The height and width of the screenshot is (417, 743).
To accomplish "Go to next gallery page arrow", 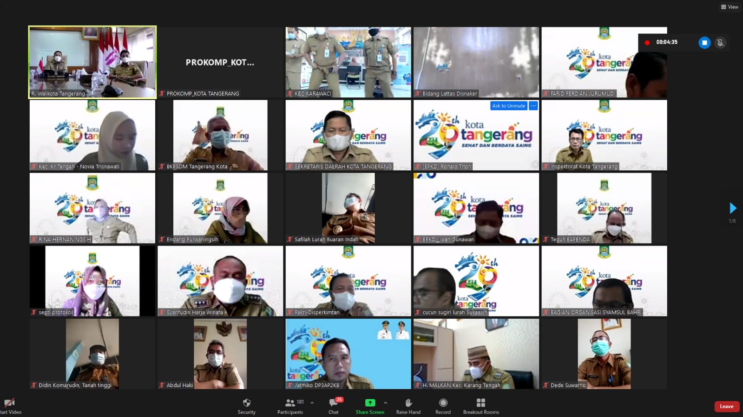I will click(733, 208).
